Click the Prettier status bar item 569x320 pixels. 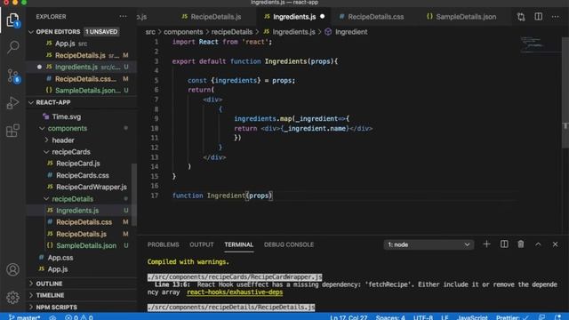[x=512, y=317]
